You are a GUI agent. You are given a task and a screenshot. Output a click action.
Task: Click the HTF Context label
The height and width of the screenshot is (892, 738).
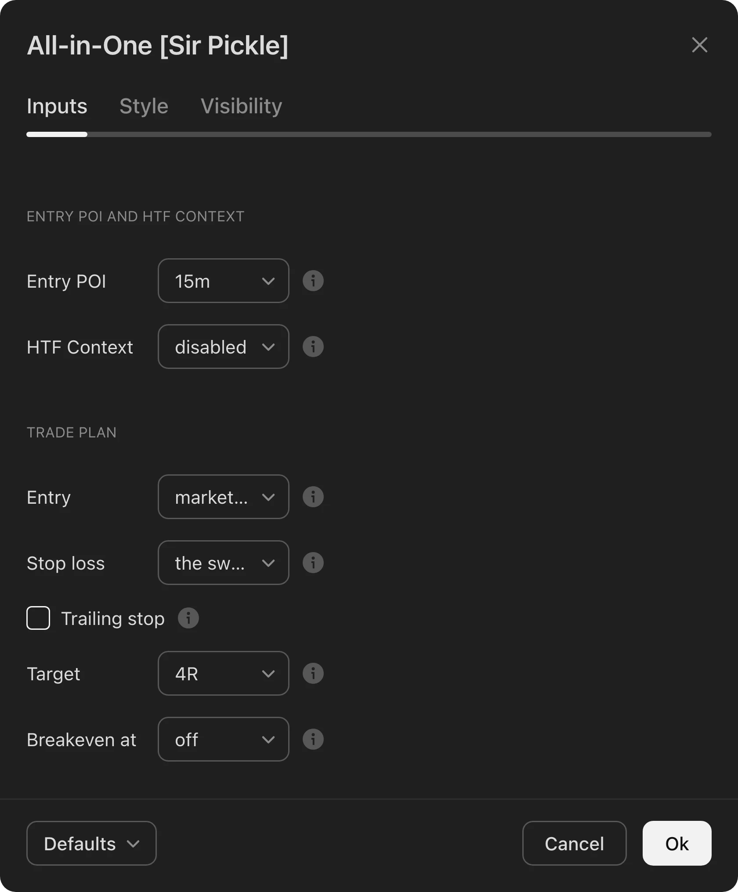[80, 347]
